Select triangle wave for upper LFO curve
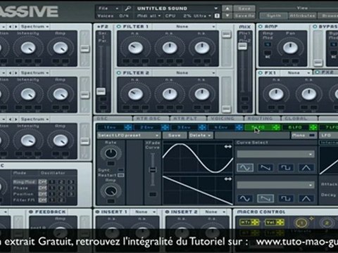 click(x=306, y=167)
